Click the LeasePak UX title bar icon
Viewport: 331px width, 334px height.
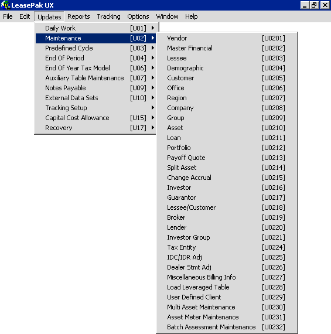coord(5,5)
